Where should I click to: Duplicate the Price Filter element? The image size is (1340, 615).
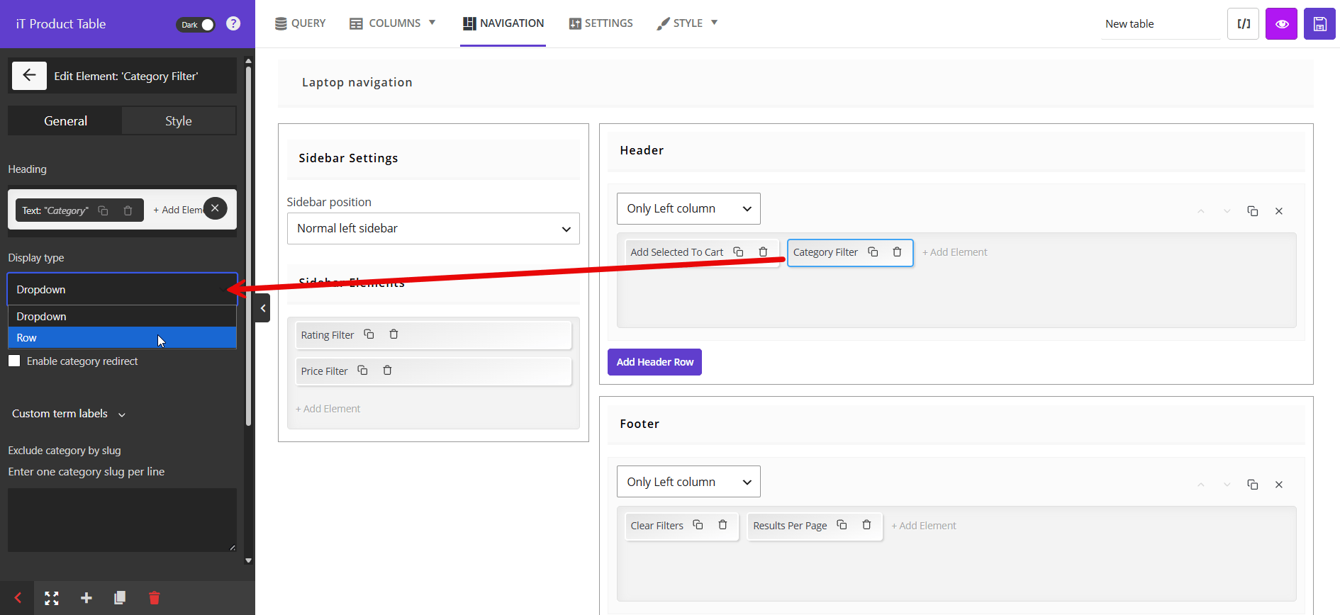362,371
